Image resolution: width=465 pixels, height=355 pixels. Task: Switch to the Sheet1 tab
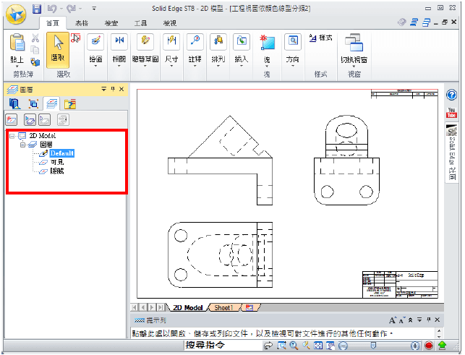pos(223,307)
